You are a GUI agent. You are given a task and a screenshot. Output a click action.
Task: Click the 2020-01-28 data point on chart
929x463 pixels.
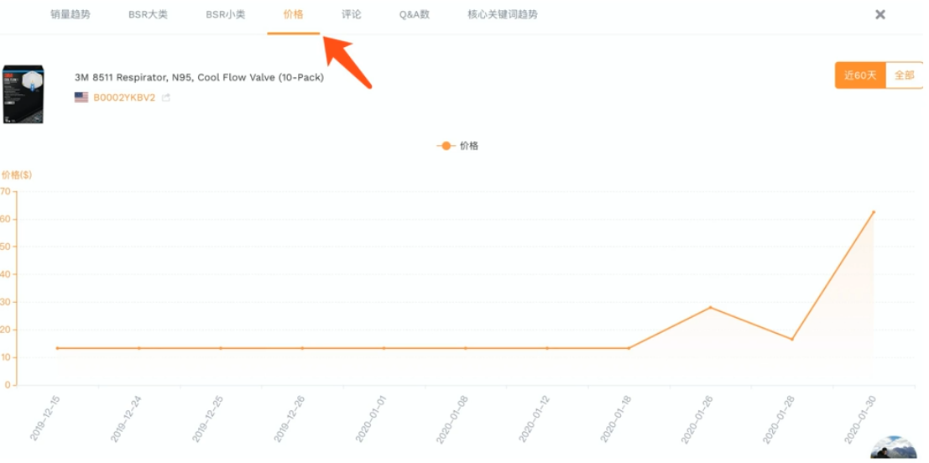coord(791,339)
